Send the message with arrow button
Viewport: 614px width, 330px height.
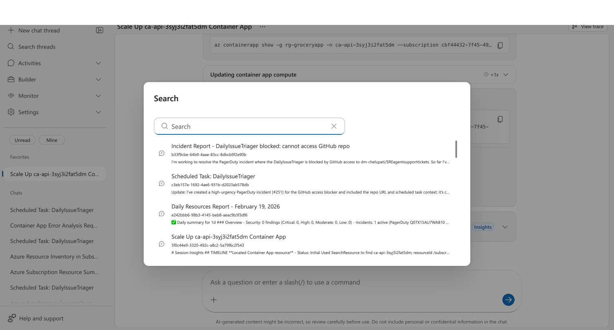click(508, 300)
